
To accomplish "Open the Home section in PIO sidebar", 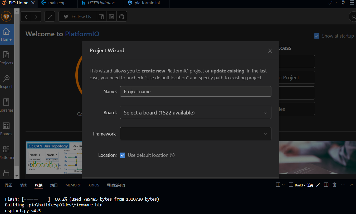I will coord(7,34).
